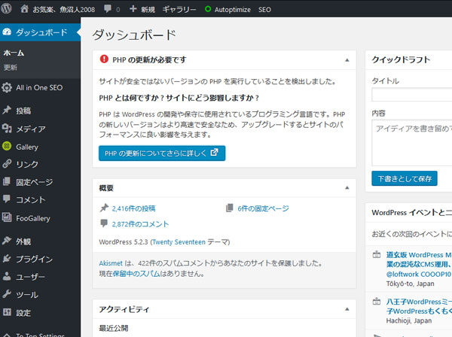Open the 設定 sidebar menu
Screen dimensions: 452x337
pos(23,313)
